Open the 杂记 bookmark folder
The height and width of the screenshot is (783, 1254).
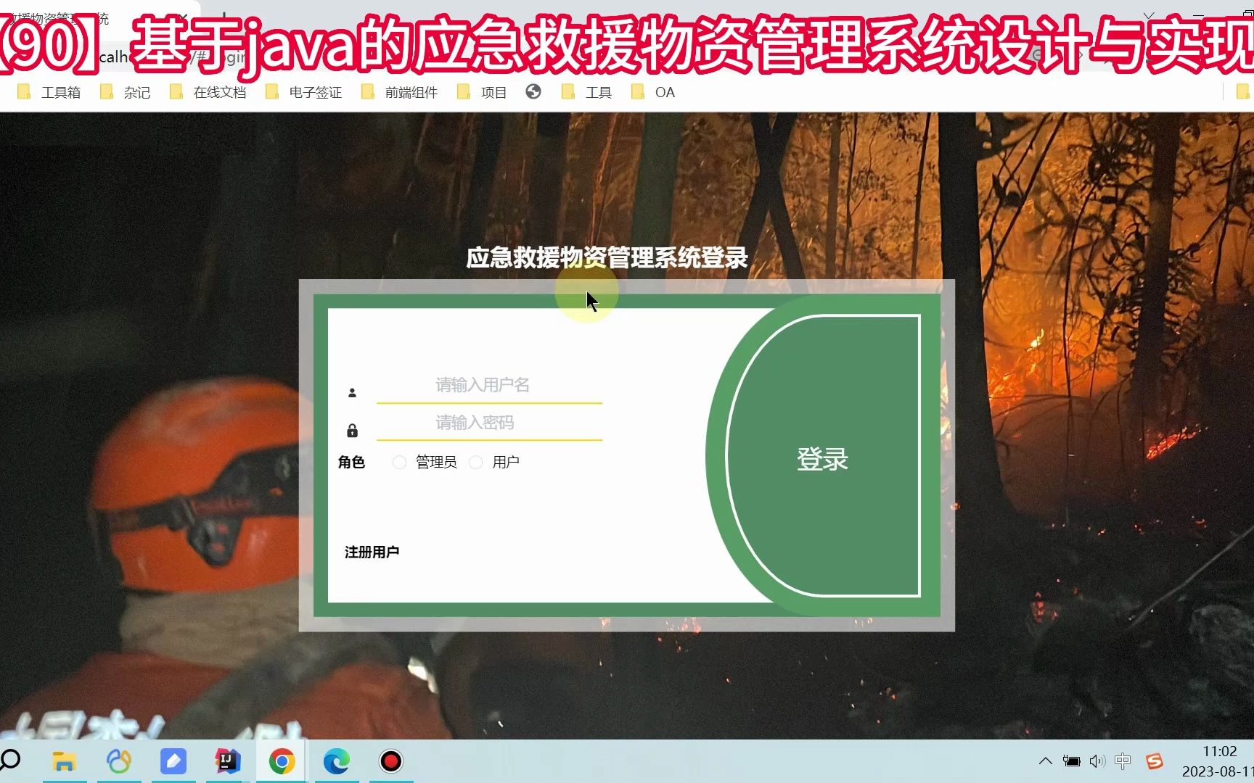click(x=126, y=92)
